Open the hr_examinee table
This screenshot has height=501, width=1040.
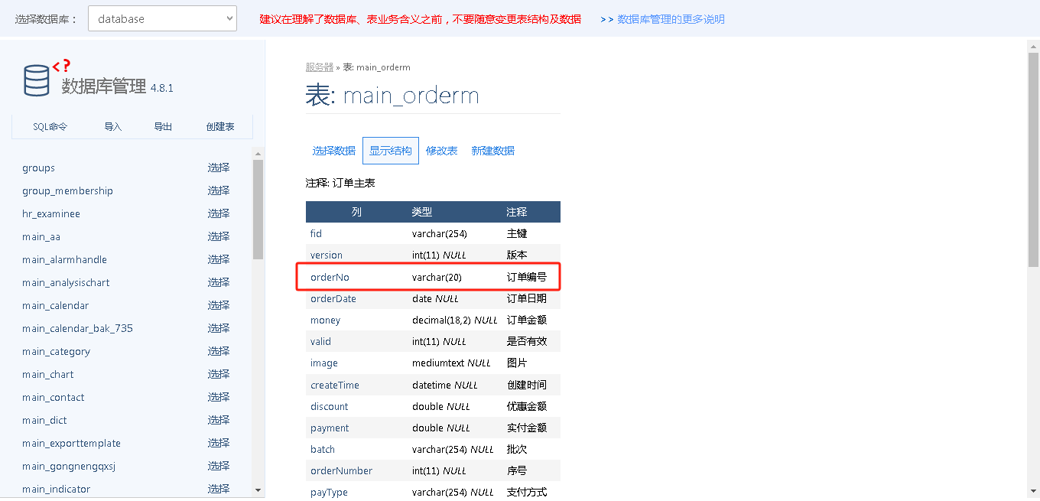[x=51, y=214]
